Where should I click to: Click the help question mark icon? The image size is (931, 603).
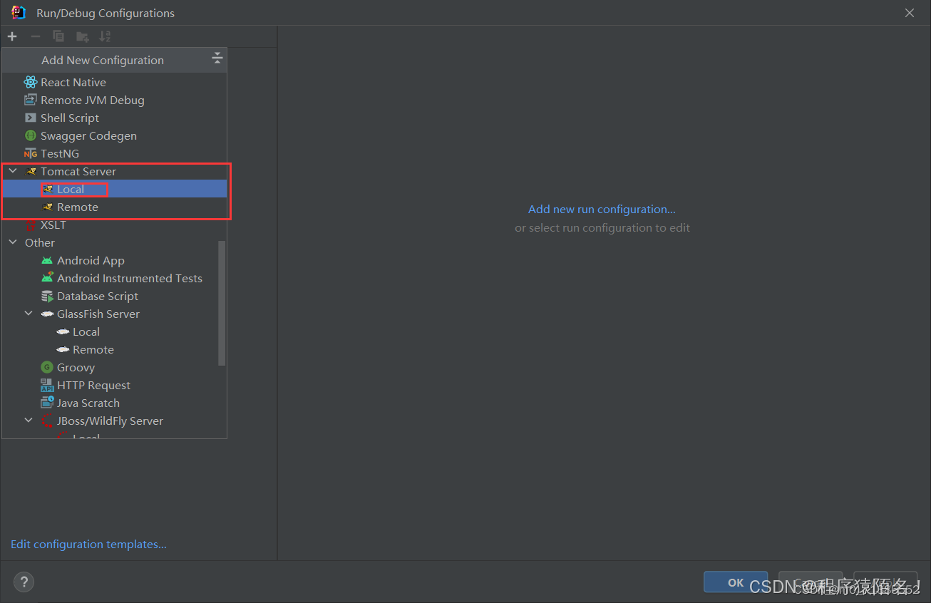(24, 582)
